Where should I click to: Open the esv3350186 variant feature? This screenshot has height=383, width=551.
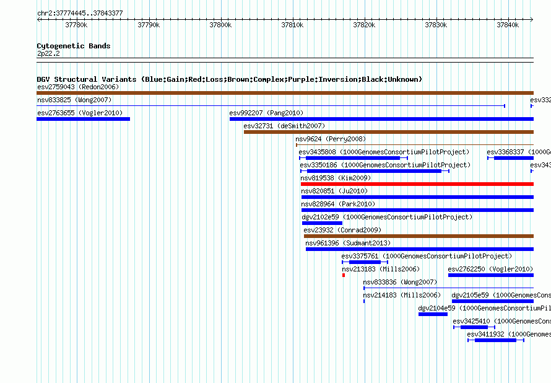(375, 171)
